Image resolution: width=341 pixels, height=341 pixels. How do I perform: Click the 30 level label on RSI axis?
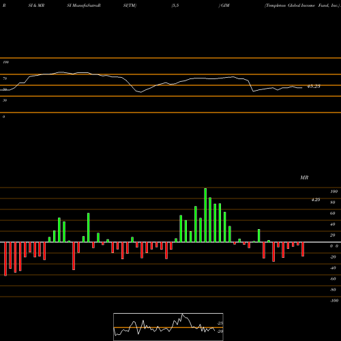[5, 100]
